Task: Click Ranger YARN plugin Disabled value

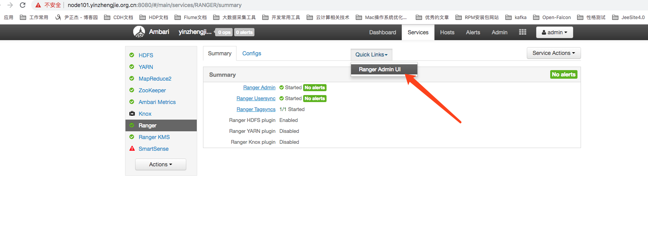Action: coord(289,131)
